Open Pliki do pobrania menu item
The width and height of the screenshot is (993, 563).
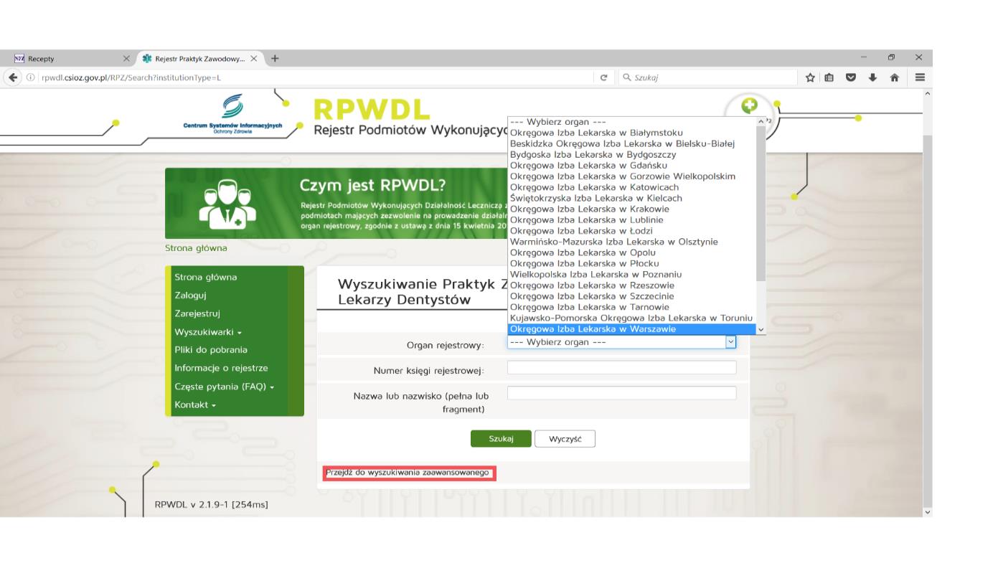210,350
